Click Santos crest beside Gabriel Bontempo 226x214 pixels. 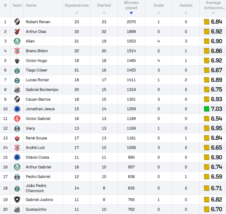tap(17, 90)
